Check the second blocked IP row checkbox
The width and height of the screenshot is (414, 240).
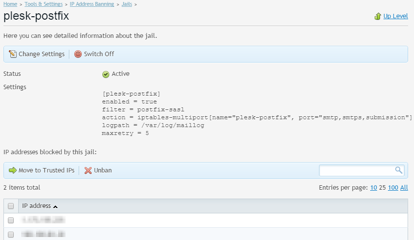pyautogui.click(x=11, y=235)
